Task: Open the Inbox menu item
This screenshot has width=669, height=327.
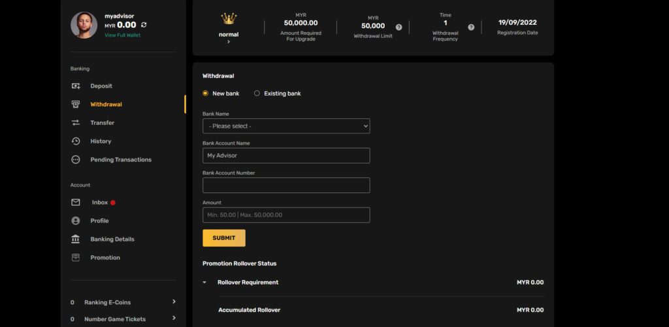Action: pos(100,202)
